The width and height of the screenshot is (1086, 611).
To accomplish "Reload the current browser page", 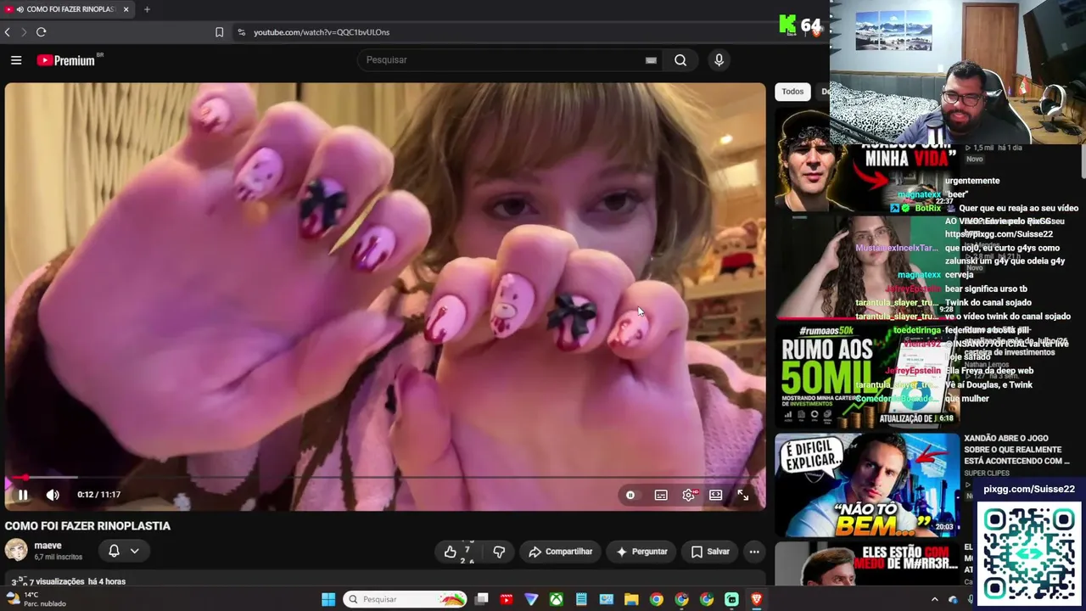I will pyautogui.click(x=41, y=32).
